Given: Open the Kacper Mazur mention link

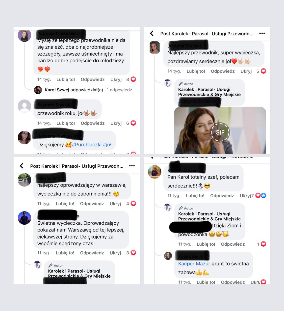Looking at the screenshot, I should pyautogui.click(x=194, y=264).
